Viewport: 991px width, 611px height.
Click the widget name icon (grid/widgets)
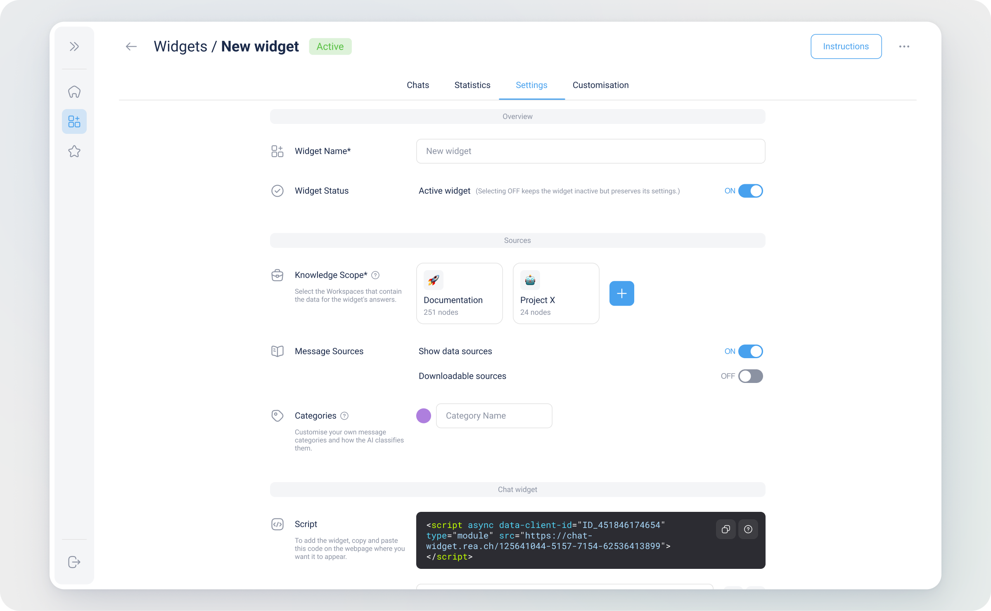coord(277,151)
